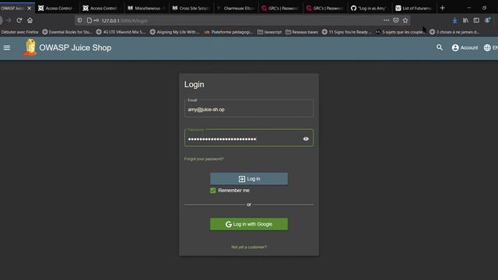498x280 pixels.
Task: Select the OWASP Juice Shop tab
Action: point(12,9)
